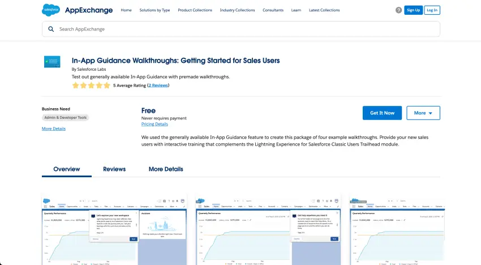Screen dimensions: 481x265
Task: Expand the Industry Collections menu
Action: pyautogui.click(x=237, y=10)
